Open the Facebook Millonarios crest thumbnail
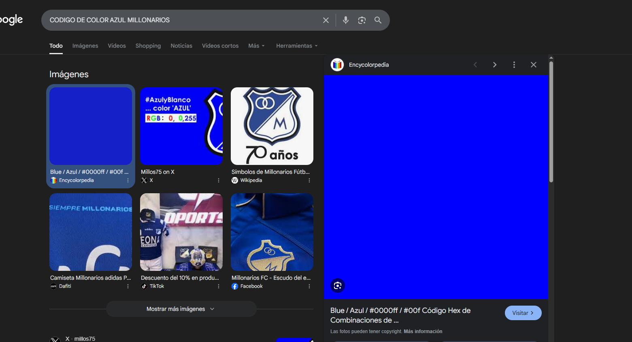 (272, 232)
